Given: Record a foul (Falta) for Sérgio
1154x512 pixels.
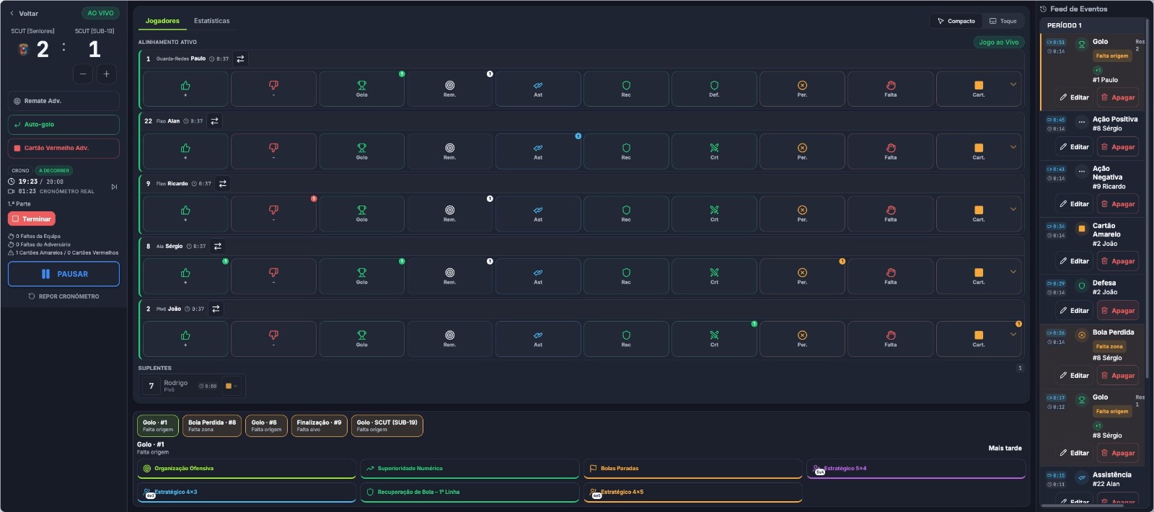Looking at the screenshot, I should click(x=891, y=276).
